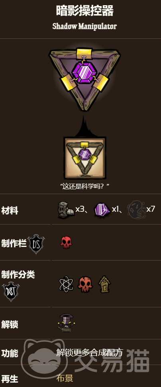Click the 制作分类 row label
This screenshot has height=387, width=161.
point(18,275)
